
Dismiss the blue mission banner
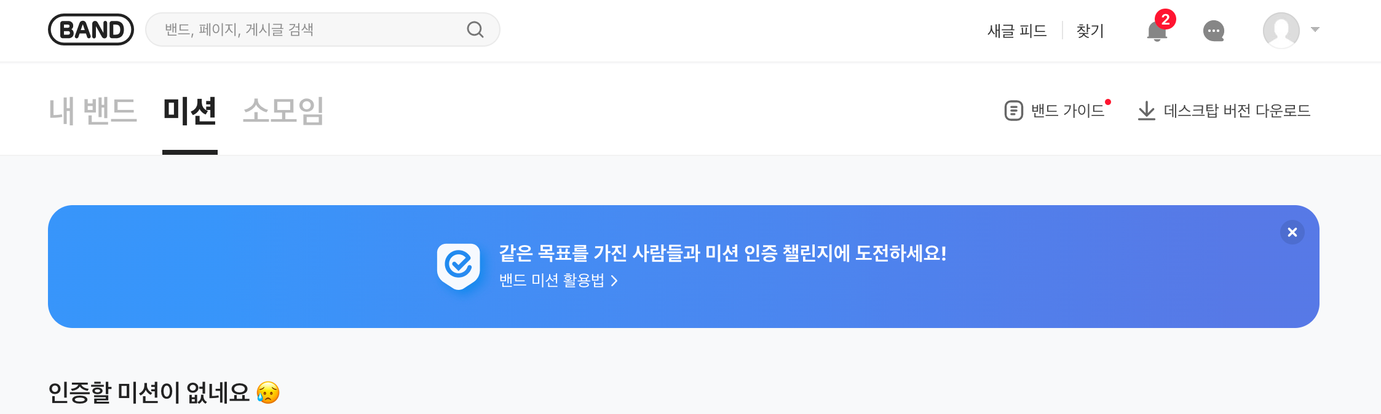coord(1292,232)
